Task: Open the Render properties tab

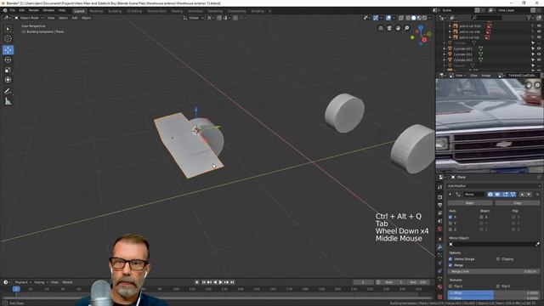Action: [440, 196]
